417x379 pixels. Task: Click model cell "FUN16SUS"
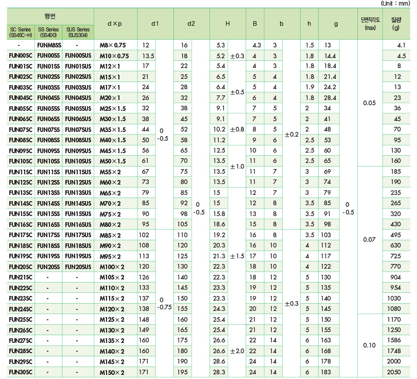[78, 224]
